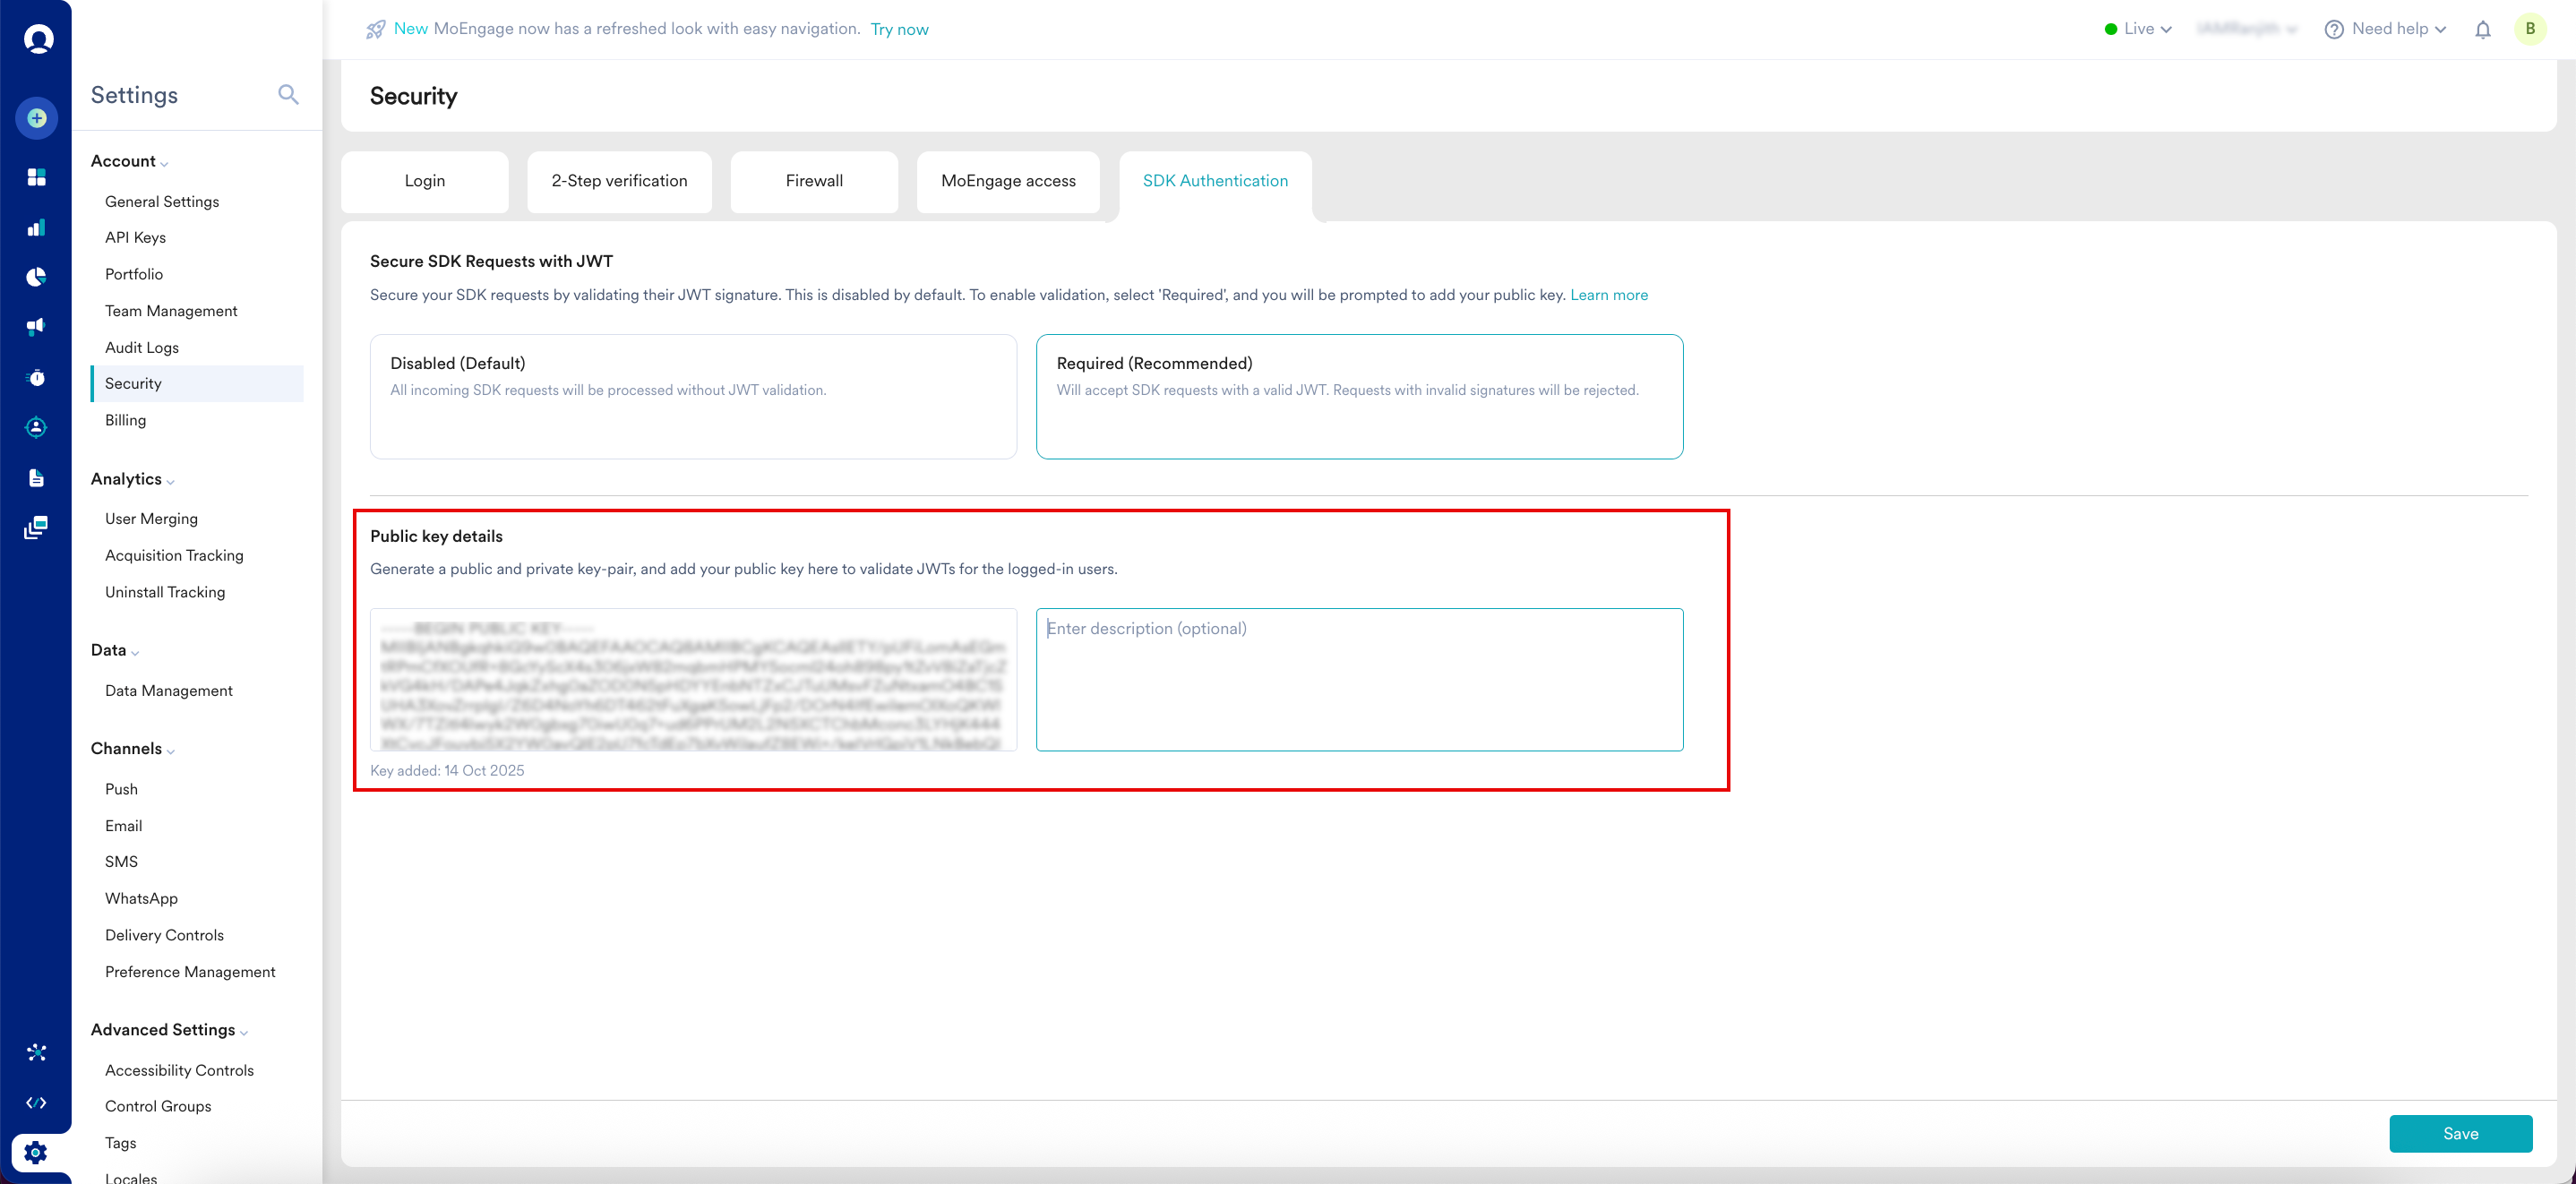
Task: Click the Enter description input field
Action: [1359, 679]
